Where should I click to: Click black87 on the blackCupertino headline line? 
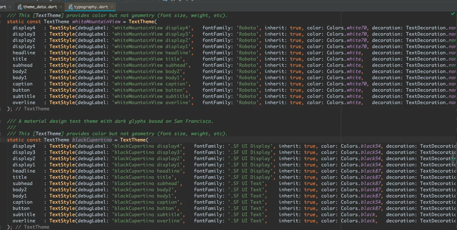371,171
